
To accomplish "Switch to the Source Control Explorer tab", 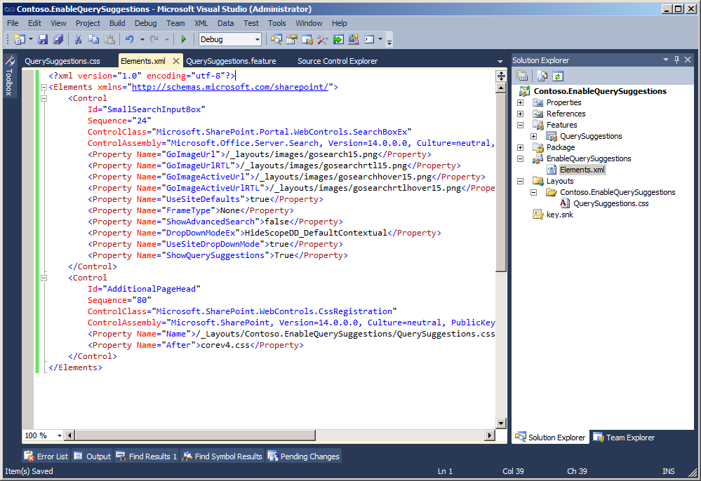I will [x=338, y=61].
